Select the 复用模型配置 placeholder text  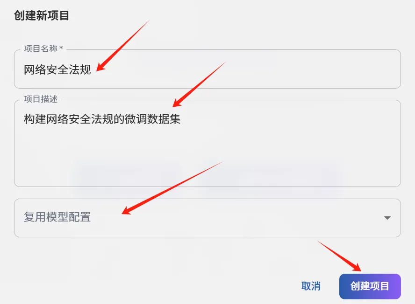point(57,217)
